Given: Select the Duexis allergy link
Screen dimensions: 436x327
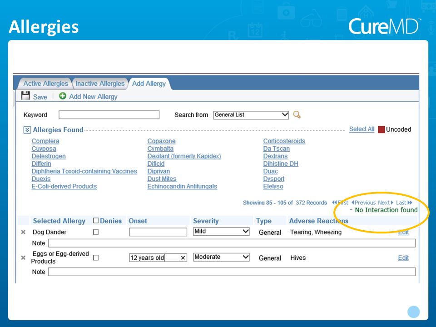Looking at the screenshot, I should [x=41, y=178].
